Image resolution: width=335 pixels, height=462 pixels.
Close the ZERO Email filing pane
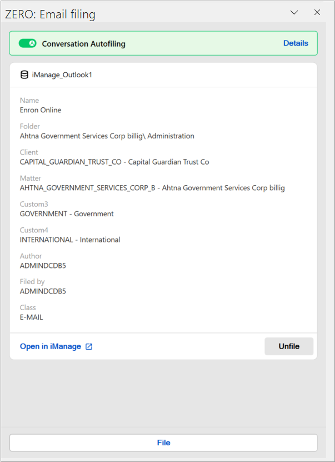coord(317,12)
